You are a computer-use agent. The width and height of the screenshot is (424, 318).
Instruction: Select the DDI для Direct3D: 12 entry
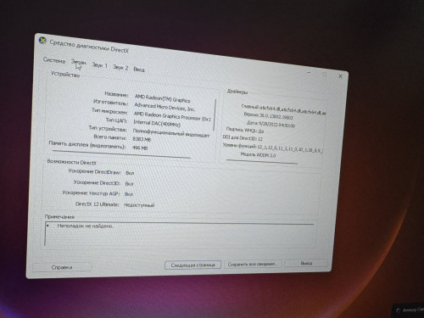[x=243, y=138]
